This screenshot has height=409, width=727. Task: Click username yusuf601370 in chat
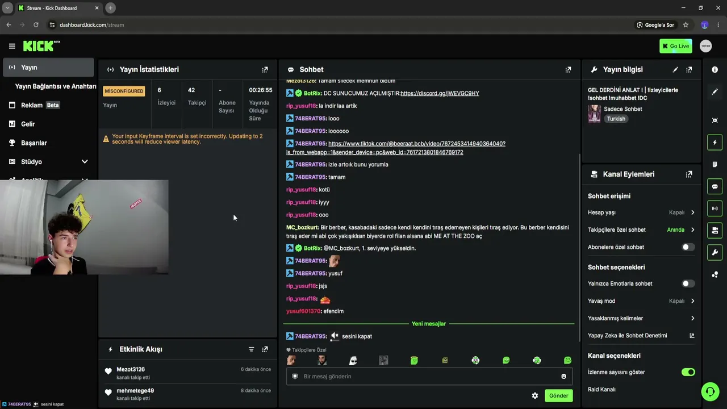click(303, 311)
